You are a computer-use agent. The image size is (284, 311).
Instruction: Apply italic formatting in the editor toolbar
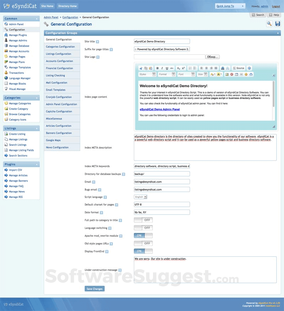(162, 68)
